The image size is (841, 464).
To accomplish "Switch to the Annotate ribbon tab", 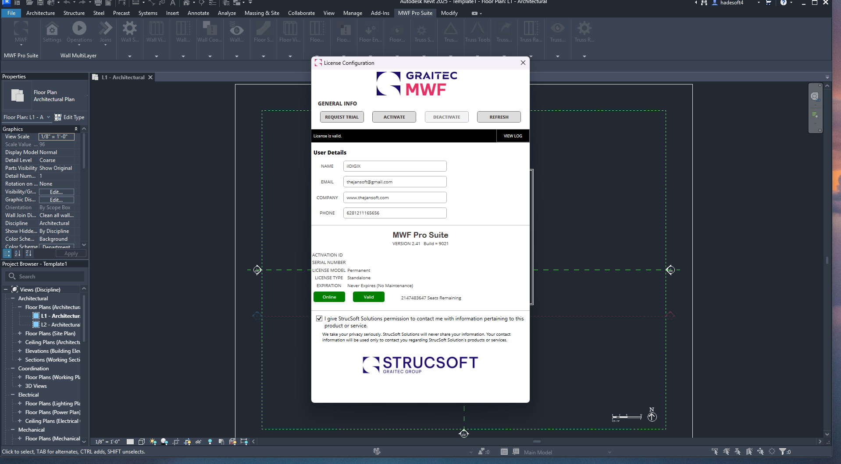I will pos(198,13).
